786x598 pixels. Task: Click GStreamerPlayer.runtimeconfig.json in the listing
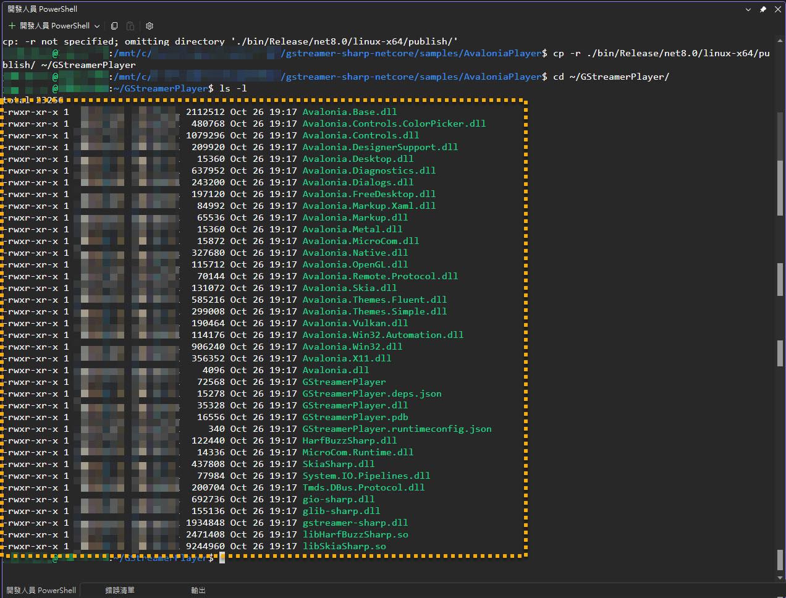(x=397, y=429)
